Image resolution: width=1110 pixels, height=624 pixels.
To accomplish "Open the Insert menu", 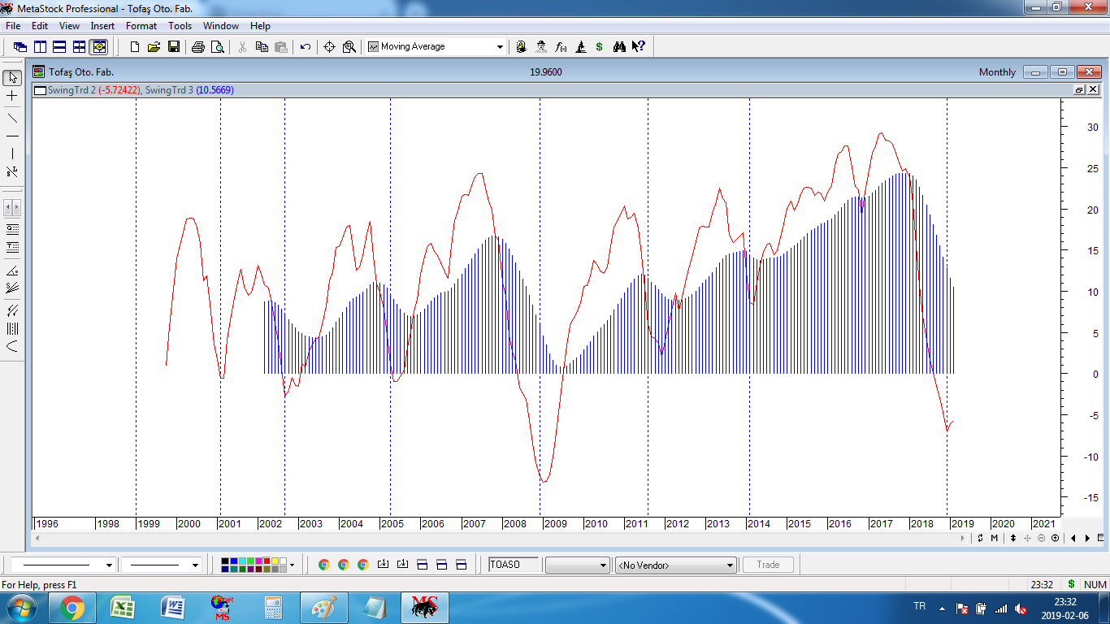I will 102,26.
